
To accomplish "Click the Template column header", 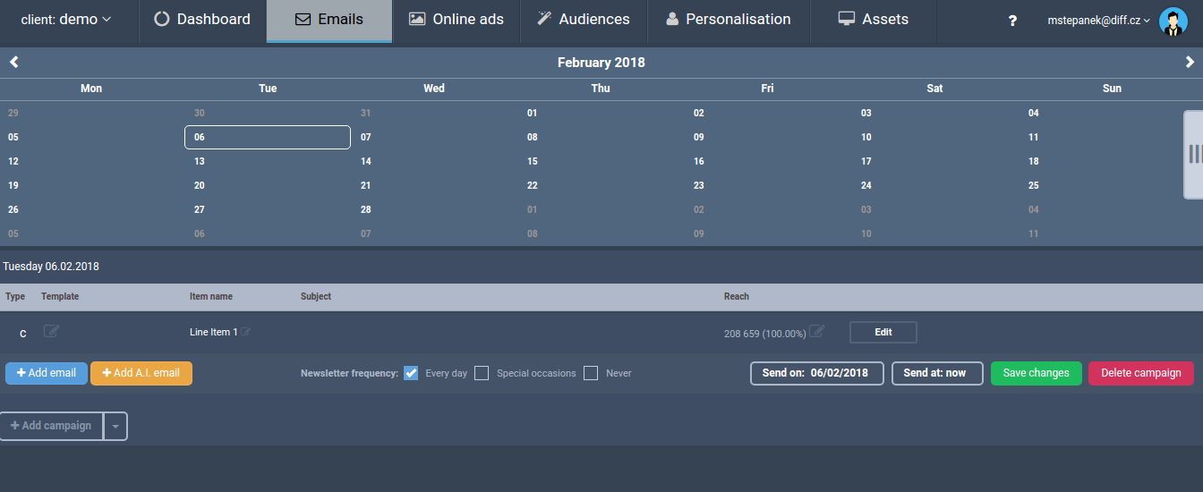I will click(x=60, y=296).
